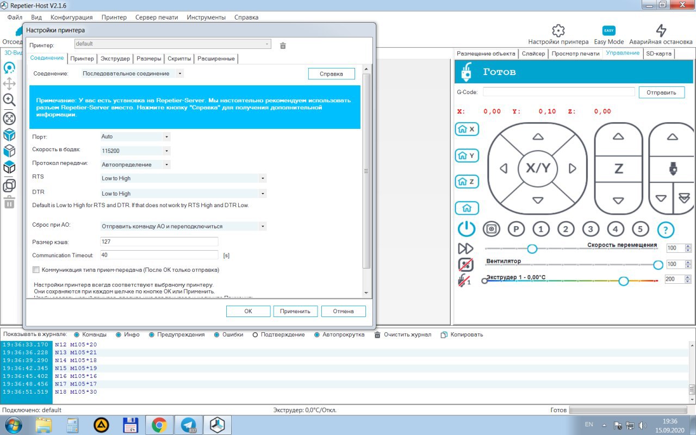This screenshot has height=435, width=696.
Task: Open the printer name dropdown
Action: point(172,43)
